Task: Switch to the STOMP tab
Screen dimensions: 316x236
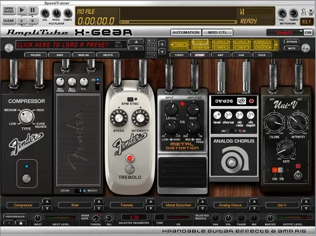Action: [199, 55]
